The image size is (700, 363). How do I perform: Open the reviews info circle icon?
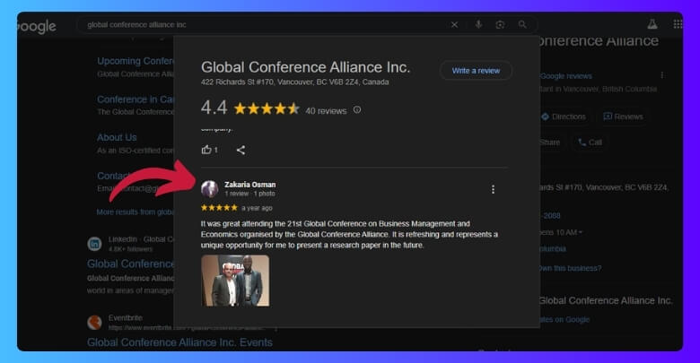[x=357, y=109]
